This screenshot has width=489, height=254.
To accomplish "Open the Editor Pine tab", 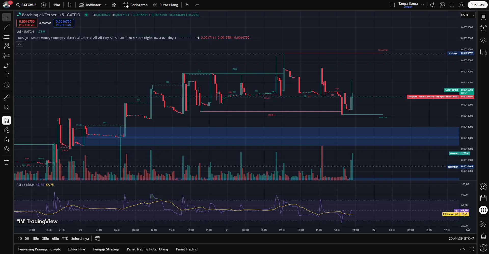I will (76, 249).
